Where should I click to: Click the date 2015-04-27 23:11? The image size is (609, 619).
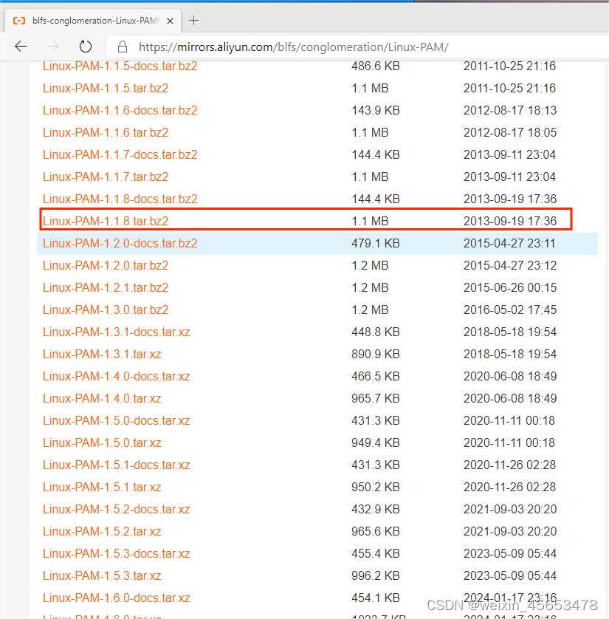pyautogui.click(x=509, y=243)
